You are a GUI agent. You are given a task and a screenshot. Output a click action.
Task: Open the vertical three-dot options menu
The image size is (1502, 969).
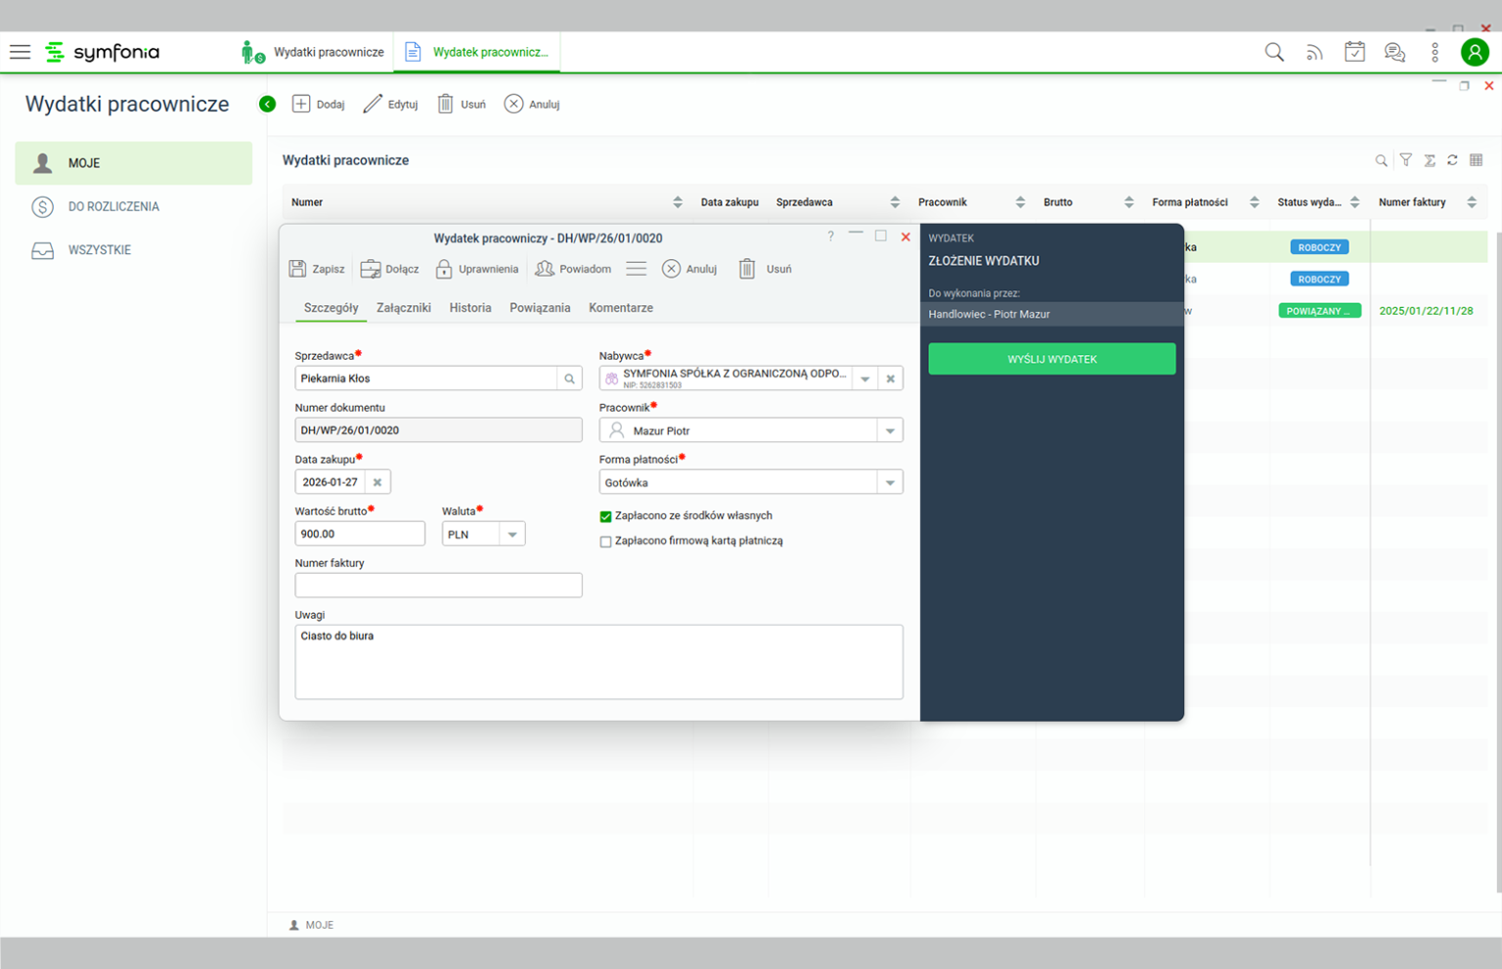click(x=1435, y=53)
